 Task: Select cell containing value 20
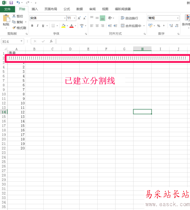pyautogui.click(x=17, y=148)
